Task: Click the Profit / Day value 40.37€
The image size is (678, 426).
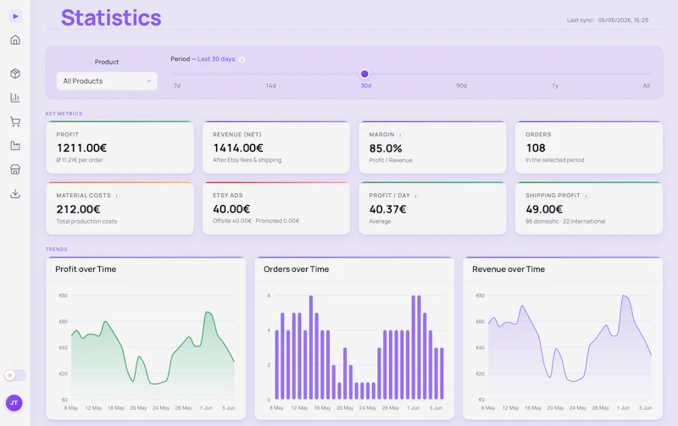Action: 388,209
